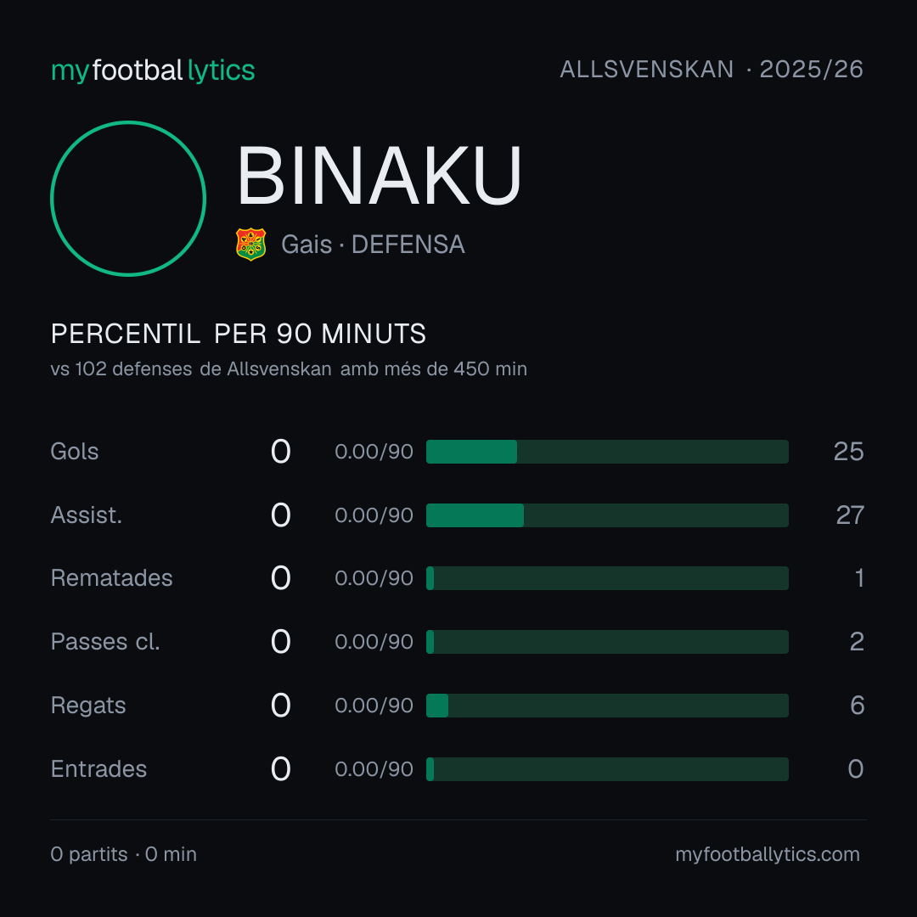Click the Gols percentile value 25
The width and height of the screenshot is (917, 917).
(848, 452)
